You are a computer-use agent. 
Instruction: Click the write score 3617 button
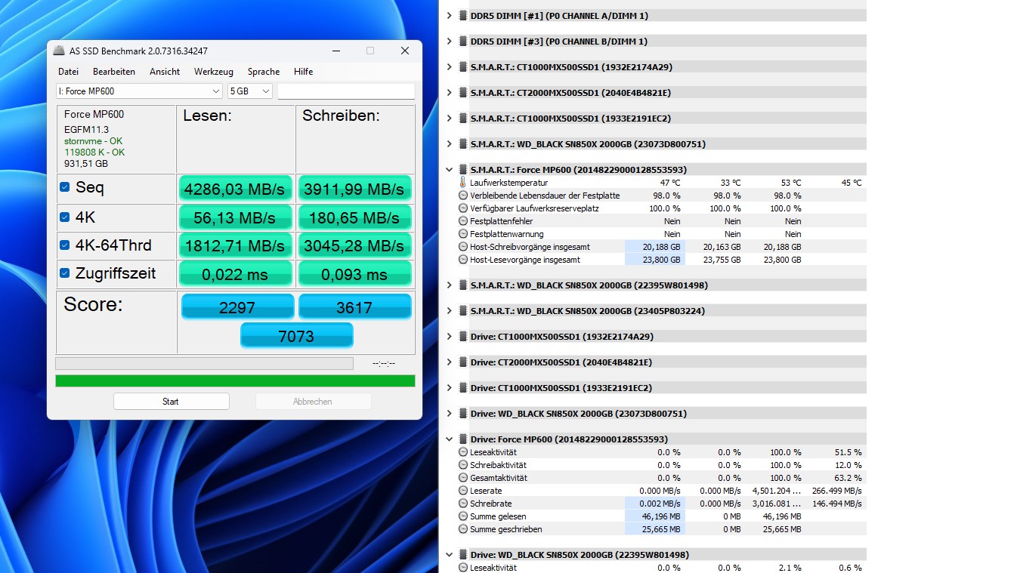(x=354, y=307)
